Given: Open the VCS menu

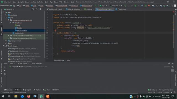Looking at the screenshot, I should (61, 2).
